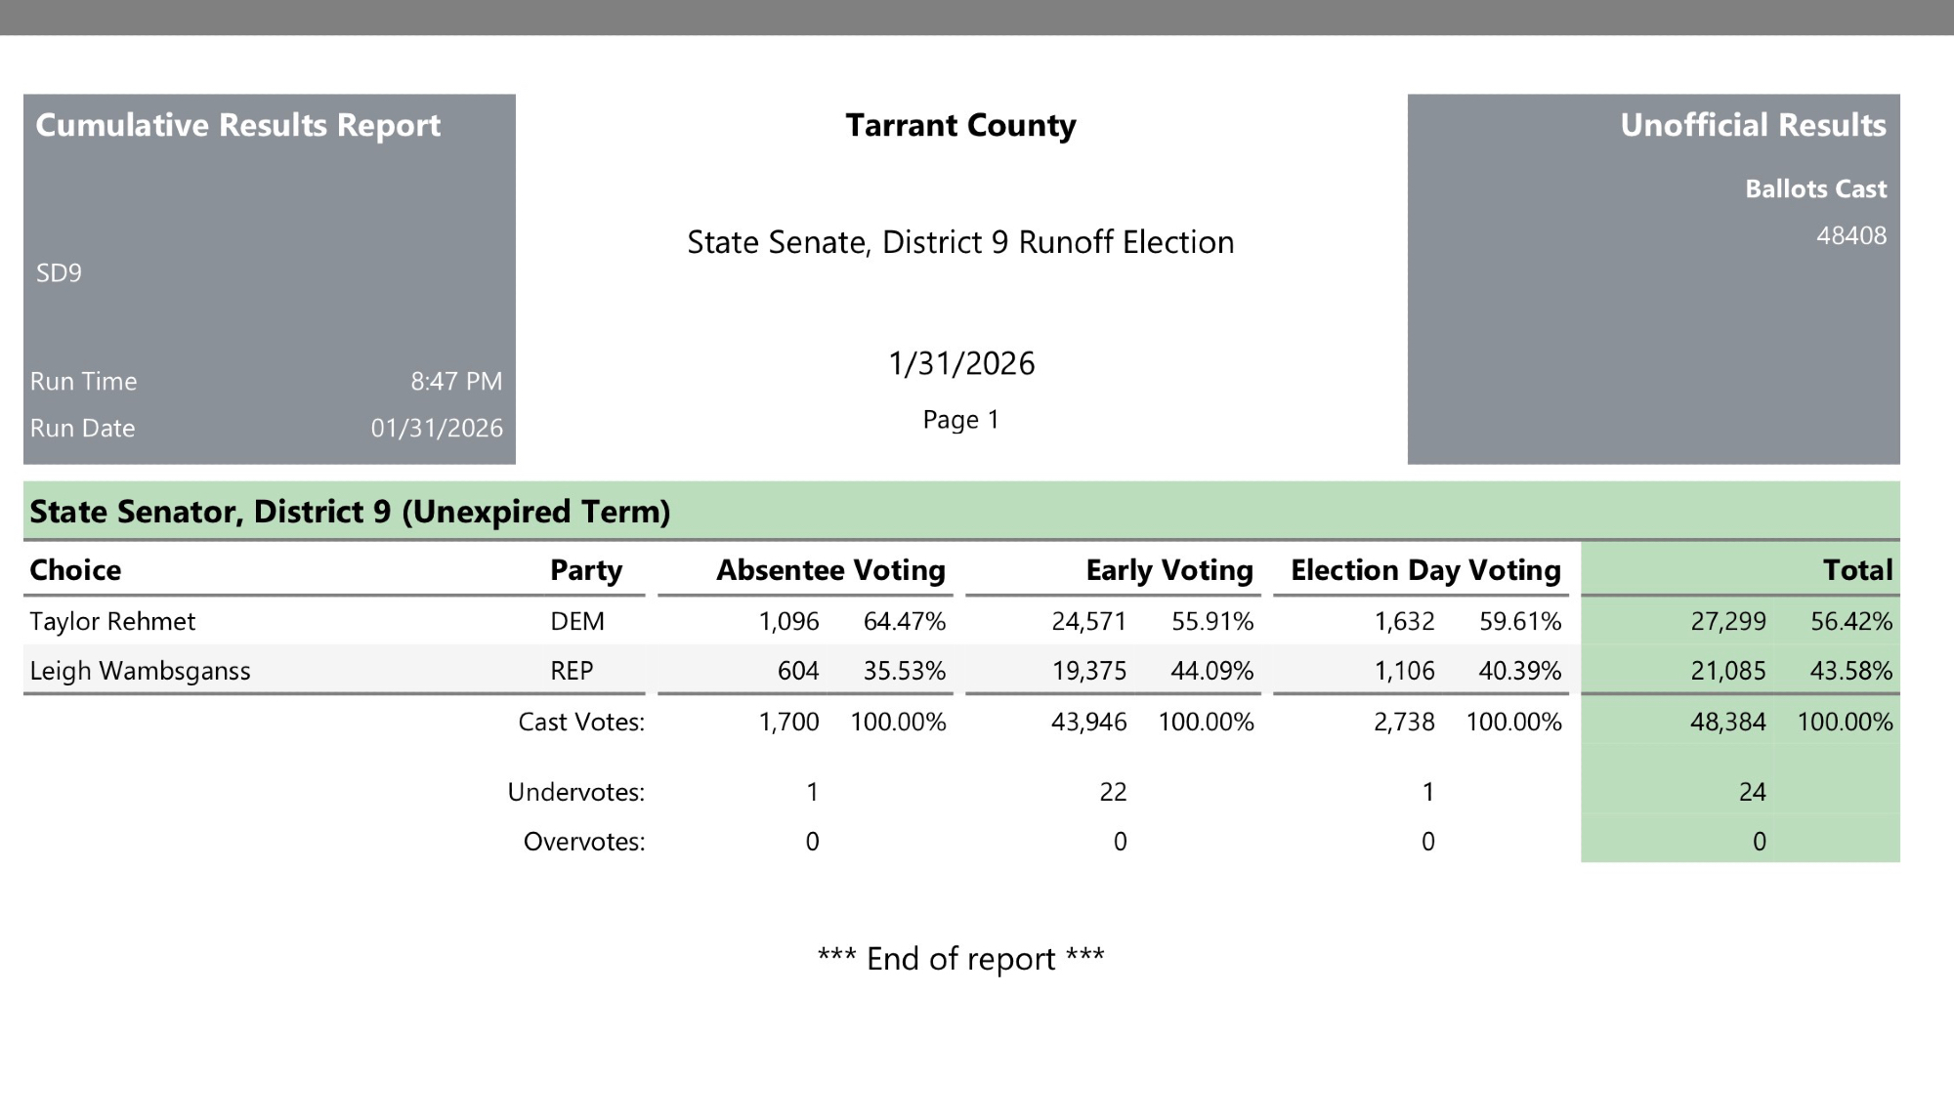Viewport: 1954px width, 1118px height.
Task: Select the Run Time value 8:47 PM
Action: 456,381
